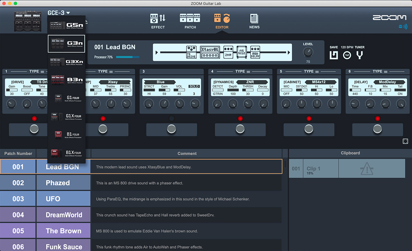Open TYPE selector for effect slot 4

coord(243,71)
